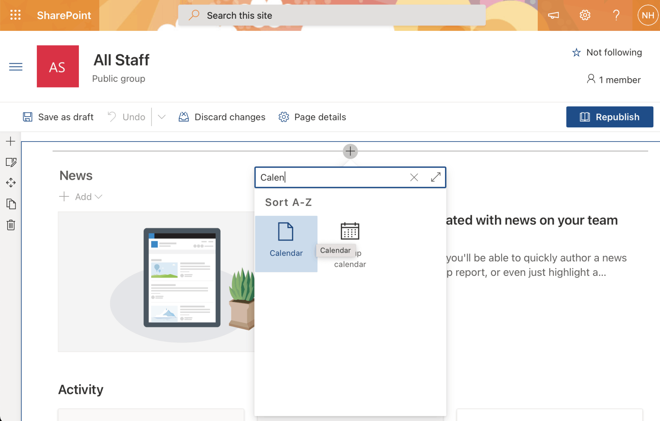Click the news tablet illustration
Image resolution: width=660 pixels, height=421 pixels.
point(182,278)
